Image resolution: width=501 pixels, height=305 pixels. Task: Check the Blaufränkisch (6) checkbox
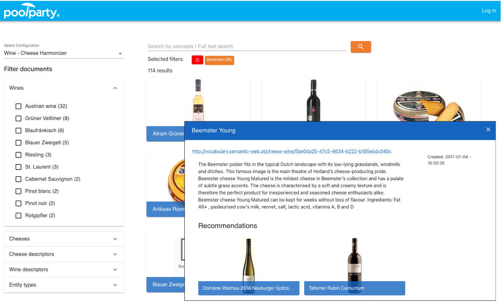click(x=18, y=130)
